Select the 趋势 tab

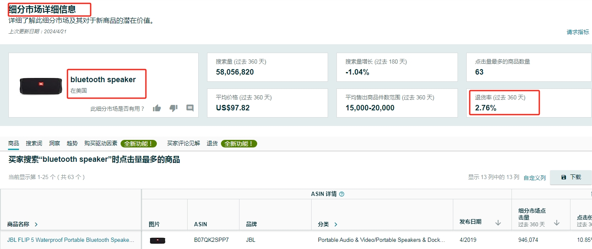pos(72,144)
